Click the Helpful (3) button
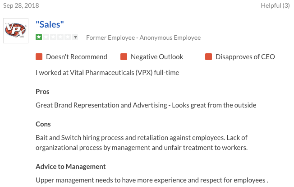This screenshot has height=187, width=294. pos(275,5)
